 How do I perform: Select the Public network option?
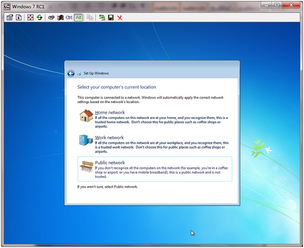point(155,169)
